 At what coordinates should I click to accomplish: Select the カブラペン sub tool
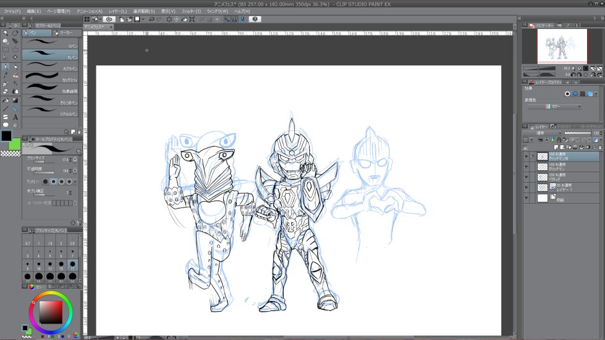tap(50, 65)
